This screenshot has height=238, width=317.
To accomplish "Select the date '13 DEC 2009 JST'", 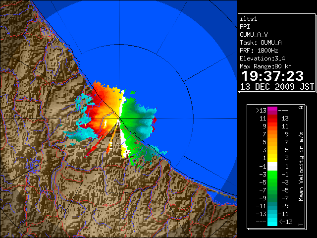I will coord(277,87).
